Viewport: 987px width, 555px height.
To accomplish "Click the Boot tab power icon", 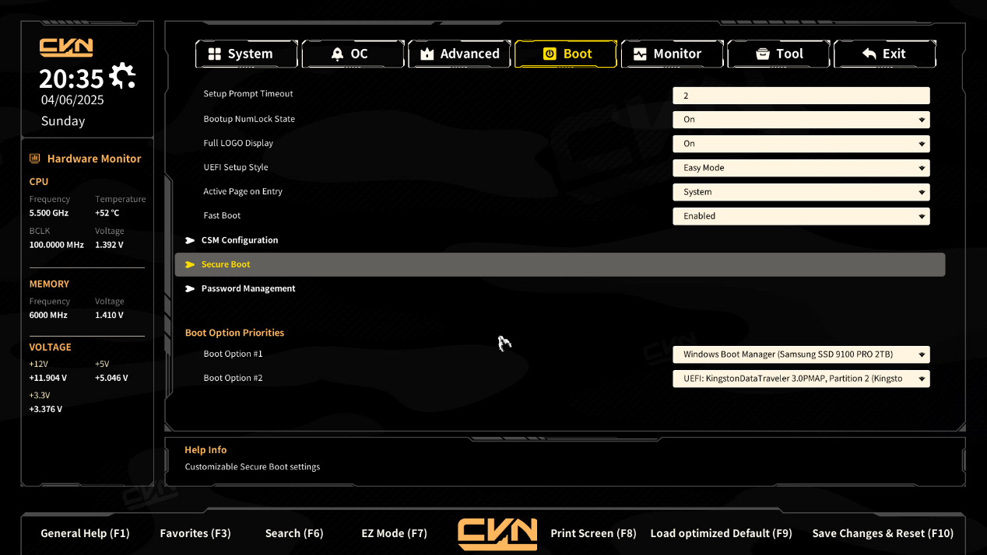I will click(550, 54).
